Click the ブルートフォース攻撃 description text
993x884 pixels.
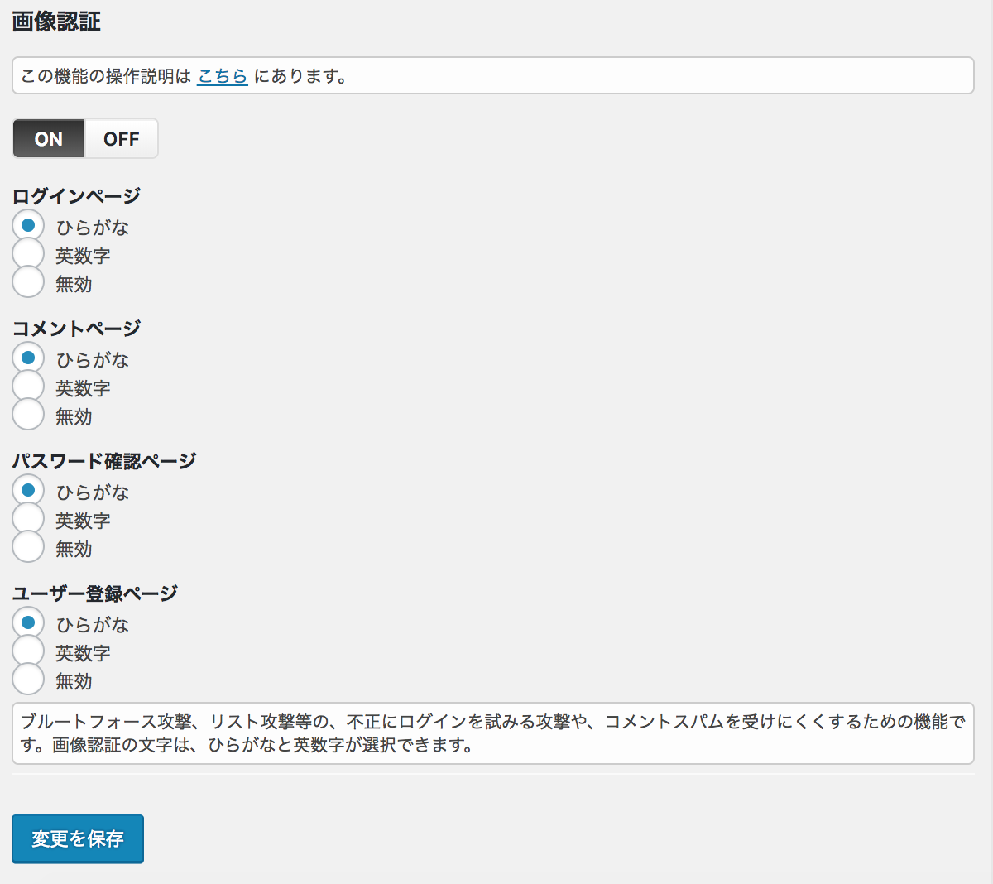493,733
